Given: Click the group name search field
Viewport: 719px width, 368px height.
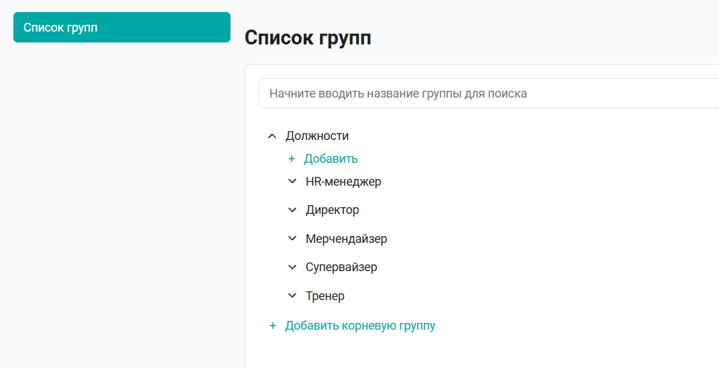Looking at the screenshot, I should [x=489, y=93].
